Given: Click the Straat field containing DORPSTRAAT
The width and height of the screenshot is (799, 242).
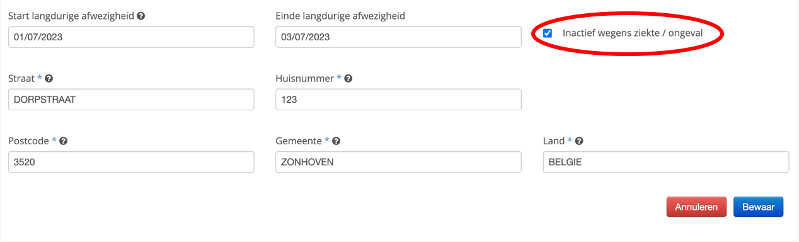Looking at the screenshot, I should coord(131,100).
